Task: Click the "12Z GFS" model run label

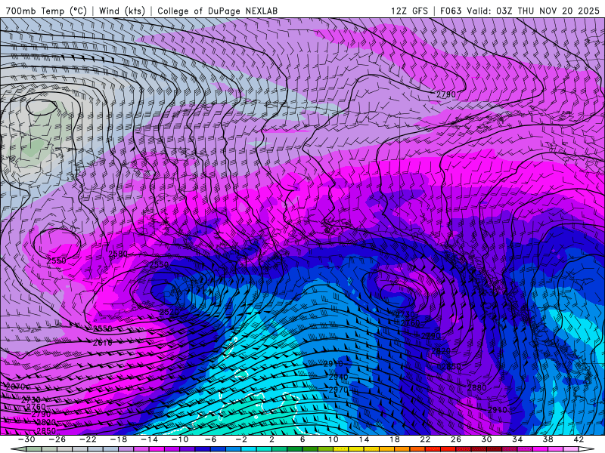Action: [409, 11]
